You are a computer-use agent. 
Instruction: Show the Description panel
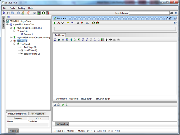61,99
